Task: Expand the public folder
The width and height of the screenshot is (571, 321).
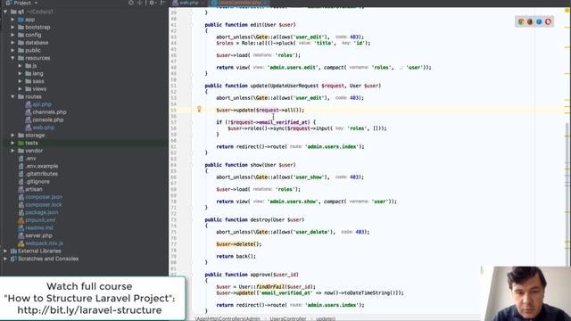Action: pyautogui.click(x=12, y=50)
